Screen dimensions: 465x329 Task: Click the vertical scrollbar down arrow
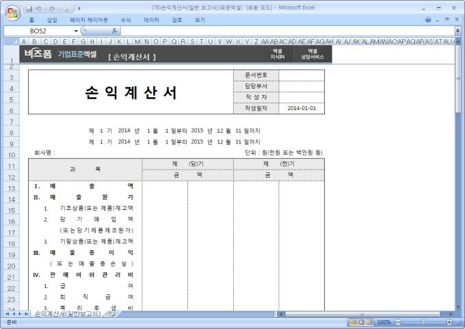click(458, 307)
